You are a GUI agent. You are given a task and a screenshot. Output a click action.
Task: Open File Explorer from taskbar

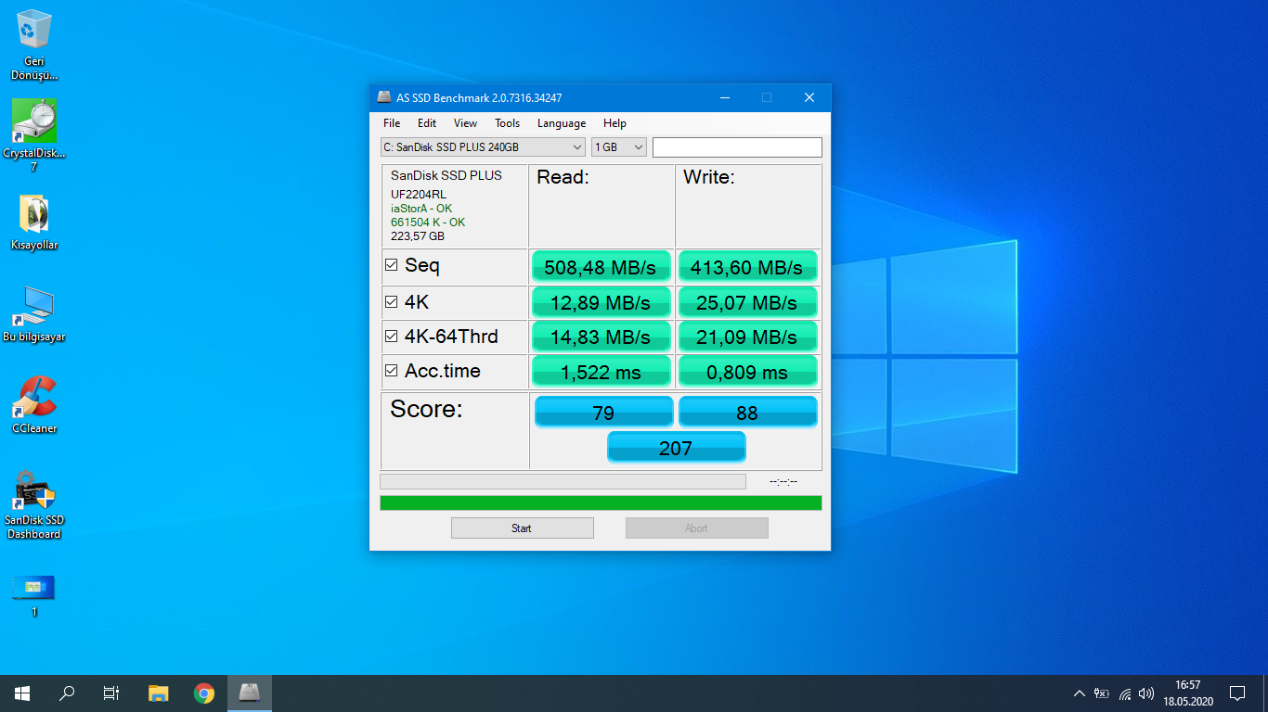pos(159,693)
